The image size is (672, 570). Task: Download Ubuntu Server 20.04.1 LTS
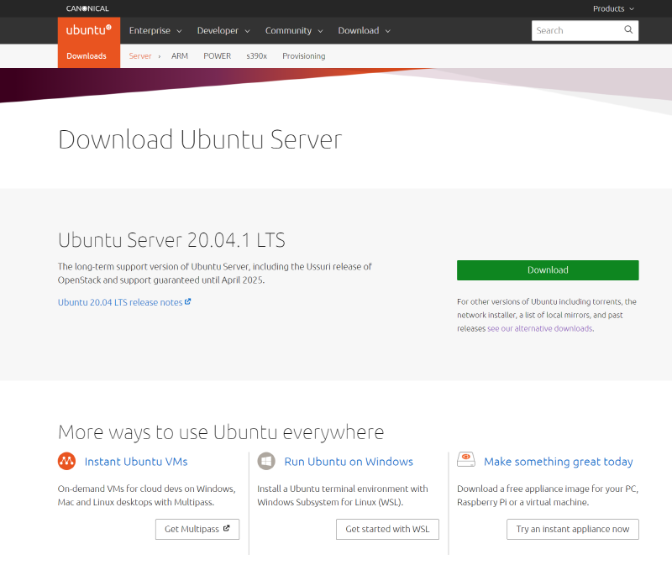(x=548, y=269)
